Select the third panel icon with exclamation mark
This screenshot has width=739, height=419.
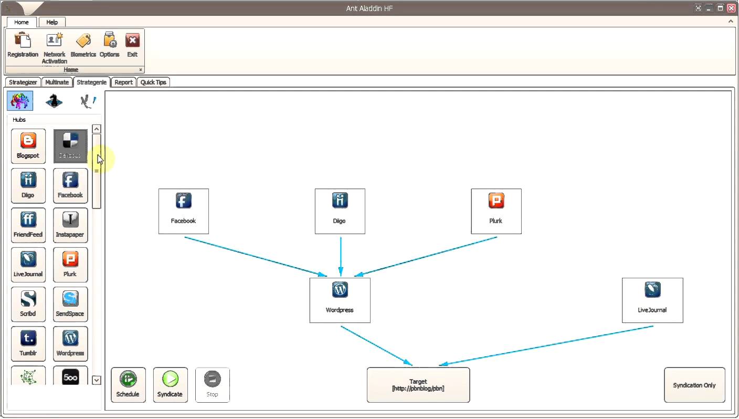(x=88, y=101)
